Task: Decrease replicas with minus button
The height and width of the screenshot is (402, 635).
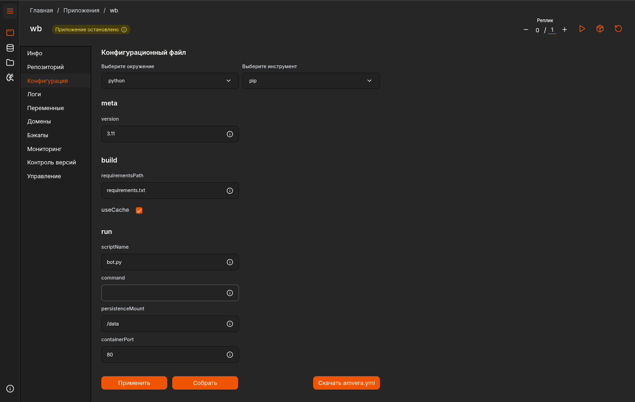Action: click(x=526, y=30)
